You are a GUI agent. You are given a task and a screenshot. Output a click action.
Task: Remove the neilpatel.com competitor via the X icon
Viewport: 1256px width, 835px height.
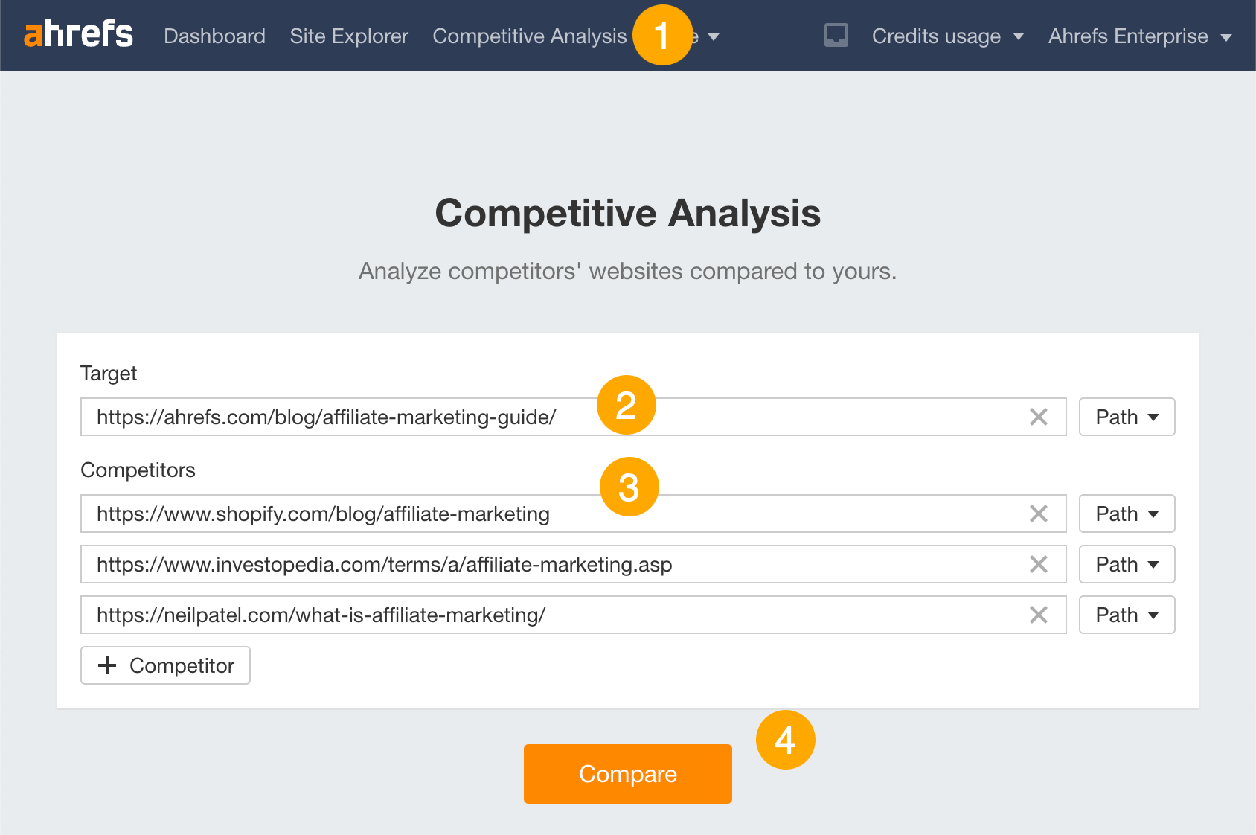pyautogui.click(x=1039, y=615)
